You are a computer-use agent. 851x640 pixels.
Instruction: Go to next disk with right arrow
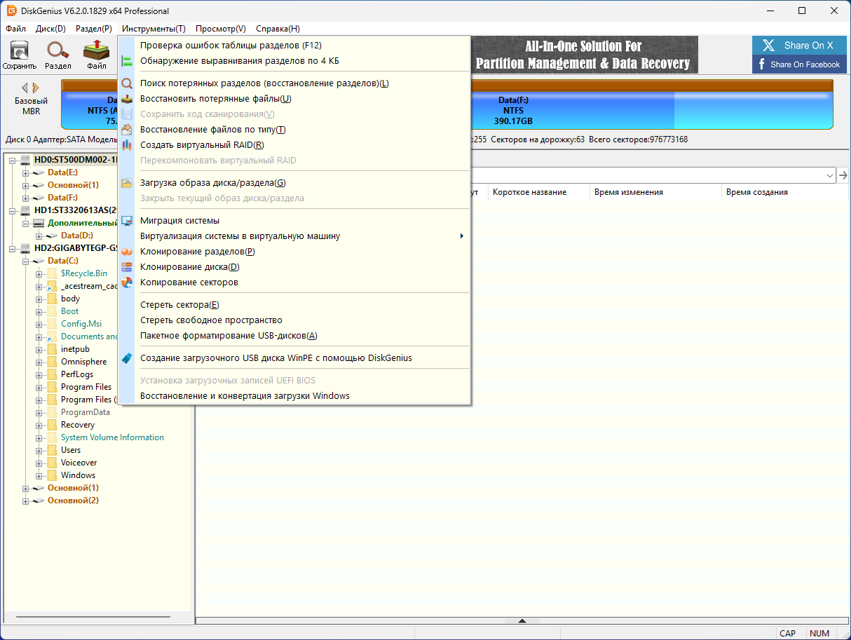click(36, 88)
